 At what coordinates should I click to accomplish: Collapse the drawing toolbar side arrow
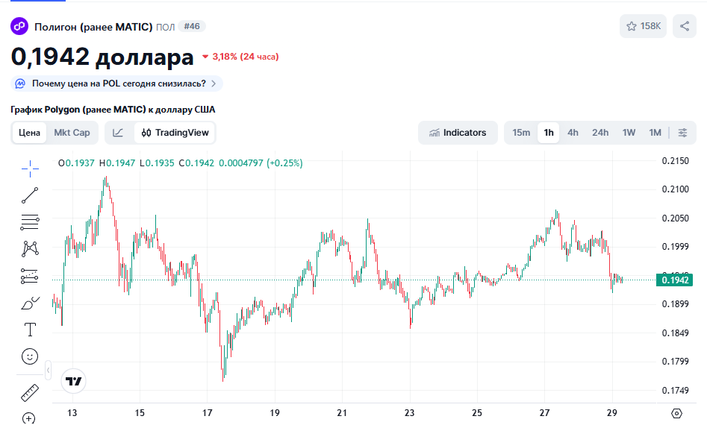coord(48,370)
